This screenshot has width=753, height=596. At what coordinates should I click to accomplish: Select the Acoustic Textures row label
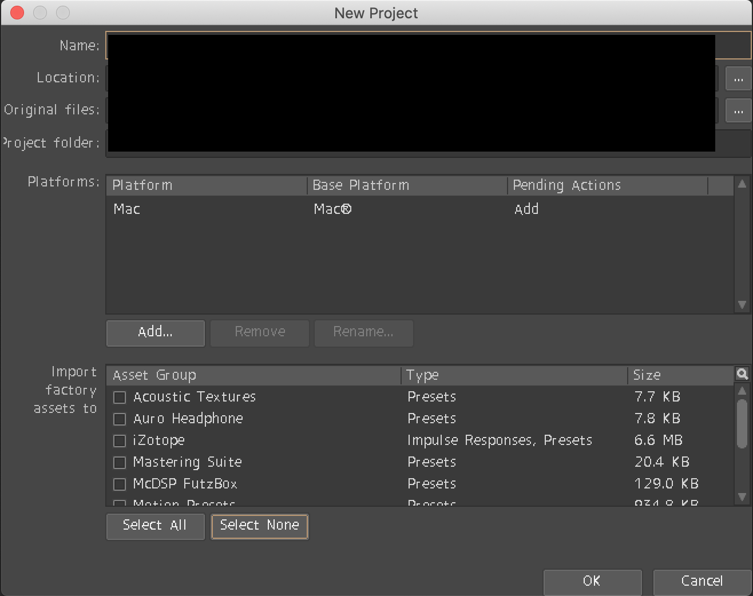tap(195, 397)
